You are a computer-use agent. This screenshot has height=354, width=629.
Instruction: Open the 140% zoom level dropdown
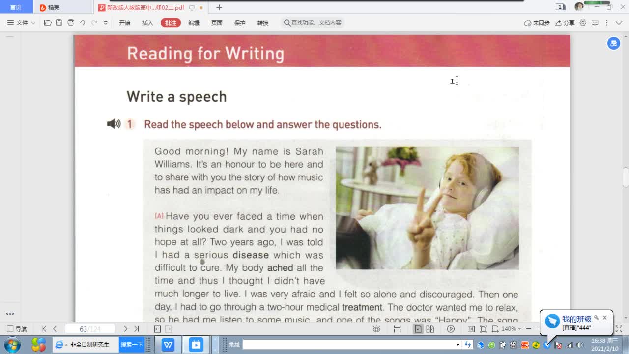pyautogui.click(x=511, y=329)
